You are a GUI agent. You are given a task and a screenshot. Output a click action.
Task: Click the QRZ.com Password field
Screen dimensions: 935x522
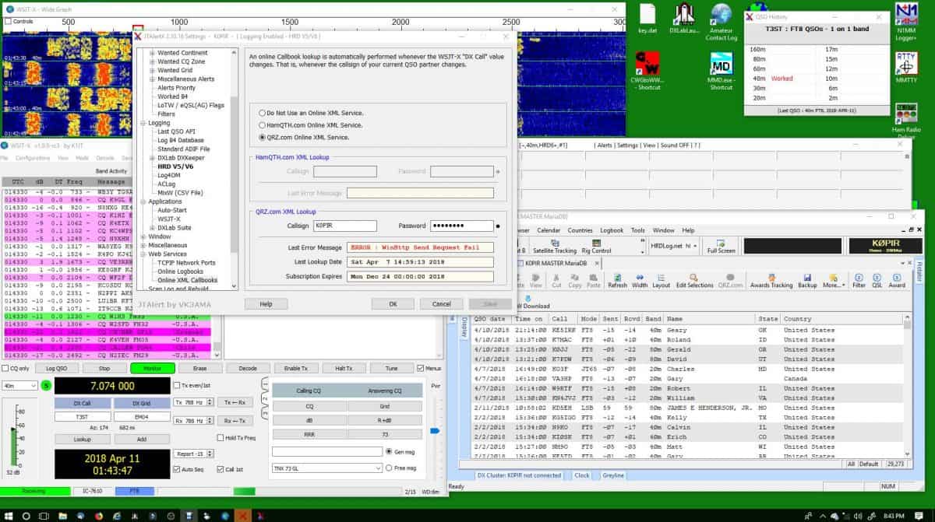462,226
